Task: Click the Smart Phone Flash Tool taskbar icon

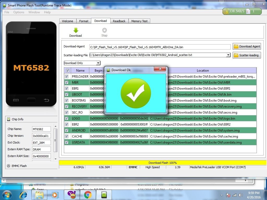Action: pos(104,195)
